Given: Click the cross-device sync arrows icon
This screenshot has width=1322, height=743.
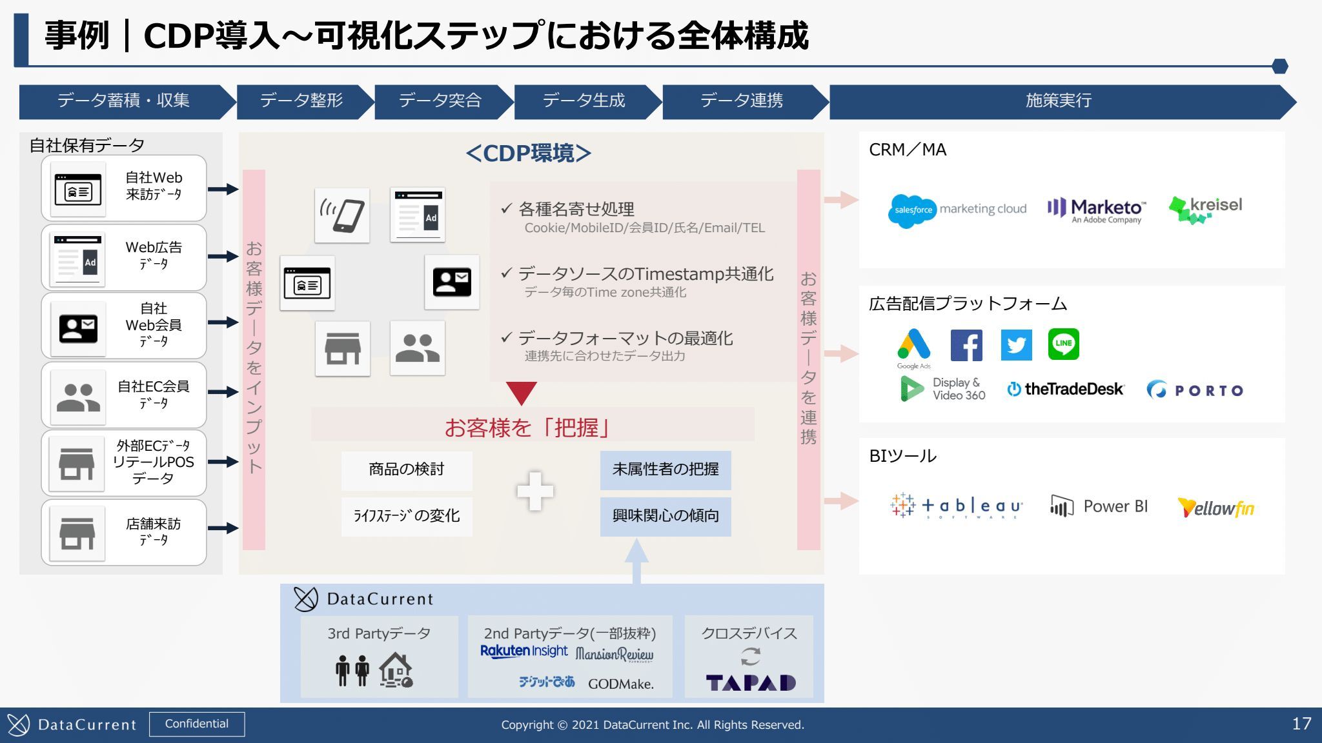Looking at the screenshot, I should coord(750,657).
